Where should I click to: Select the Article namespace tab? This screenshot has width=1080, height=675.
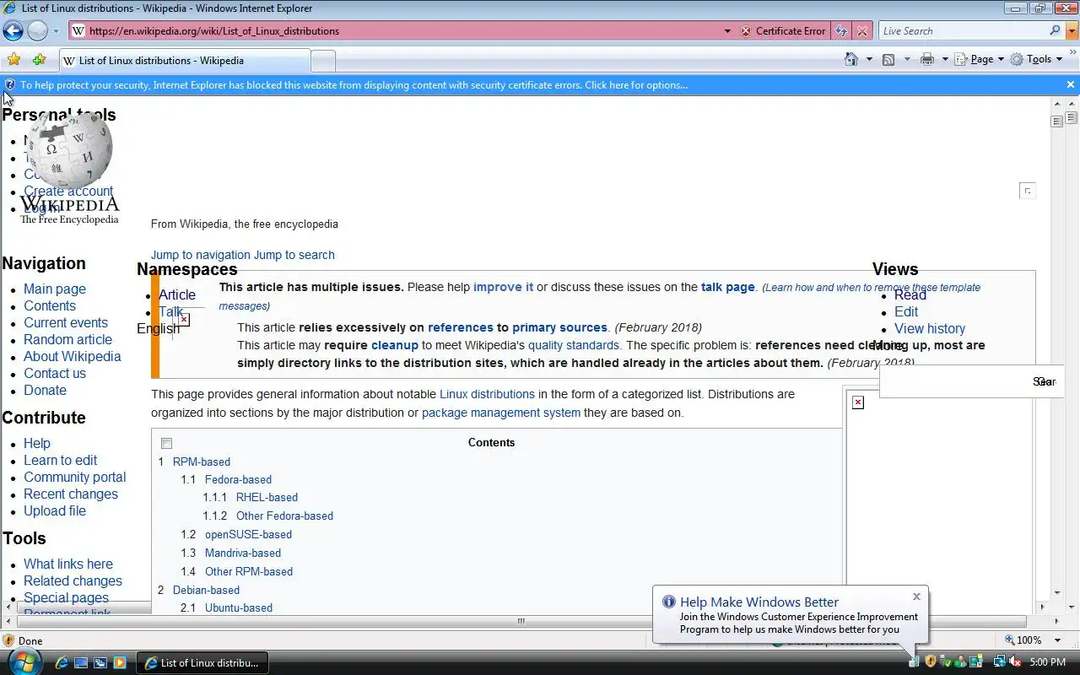(177, 295)
